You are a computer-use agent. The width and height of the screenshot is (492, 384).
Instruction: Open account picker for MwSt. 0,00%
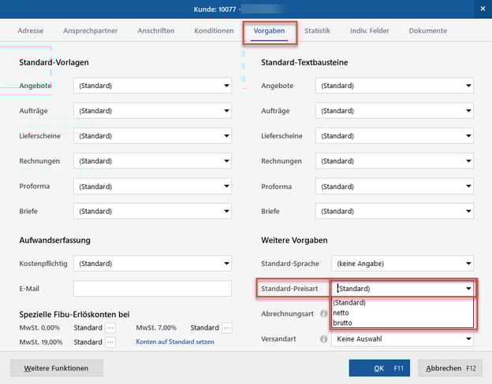pyautogui.click(x=110, y=327)
